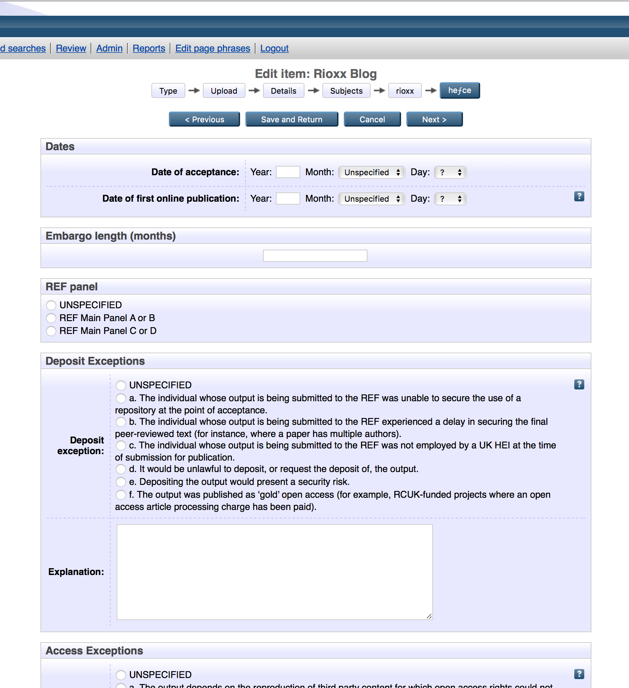Open Day dropdown for Date of acceptance

450,172
